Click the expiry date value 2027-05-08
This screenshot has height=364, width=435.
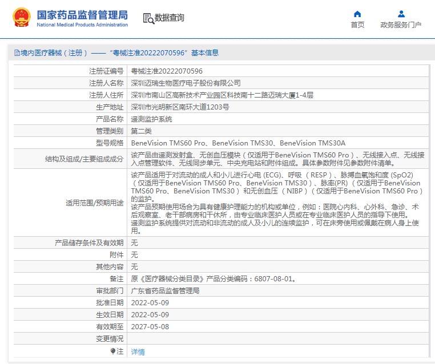click(x=150, y=327)
